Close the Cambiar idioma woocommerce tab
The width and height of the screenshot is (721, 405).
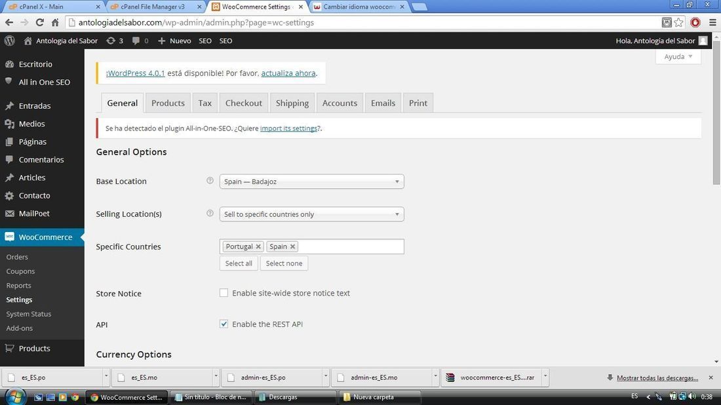click(x=402, y=7)
